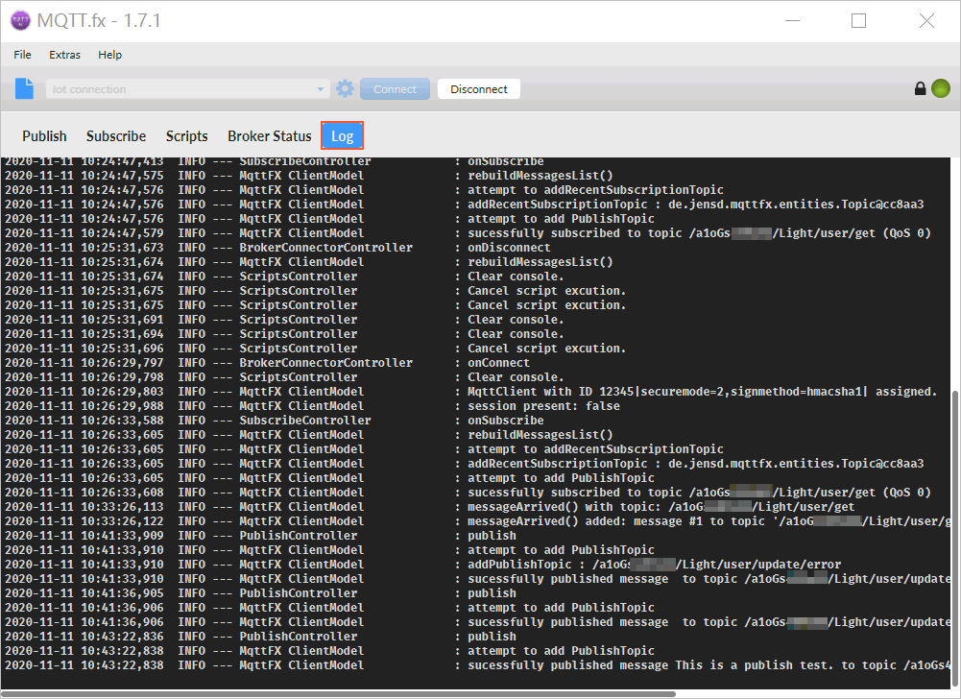961x699 pixels.
Task: Click the MQTT.fx app logo in title bar
Action: [x=20, y=20]
